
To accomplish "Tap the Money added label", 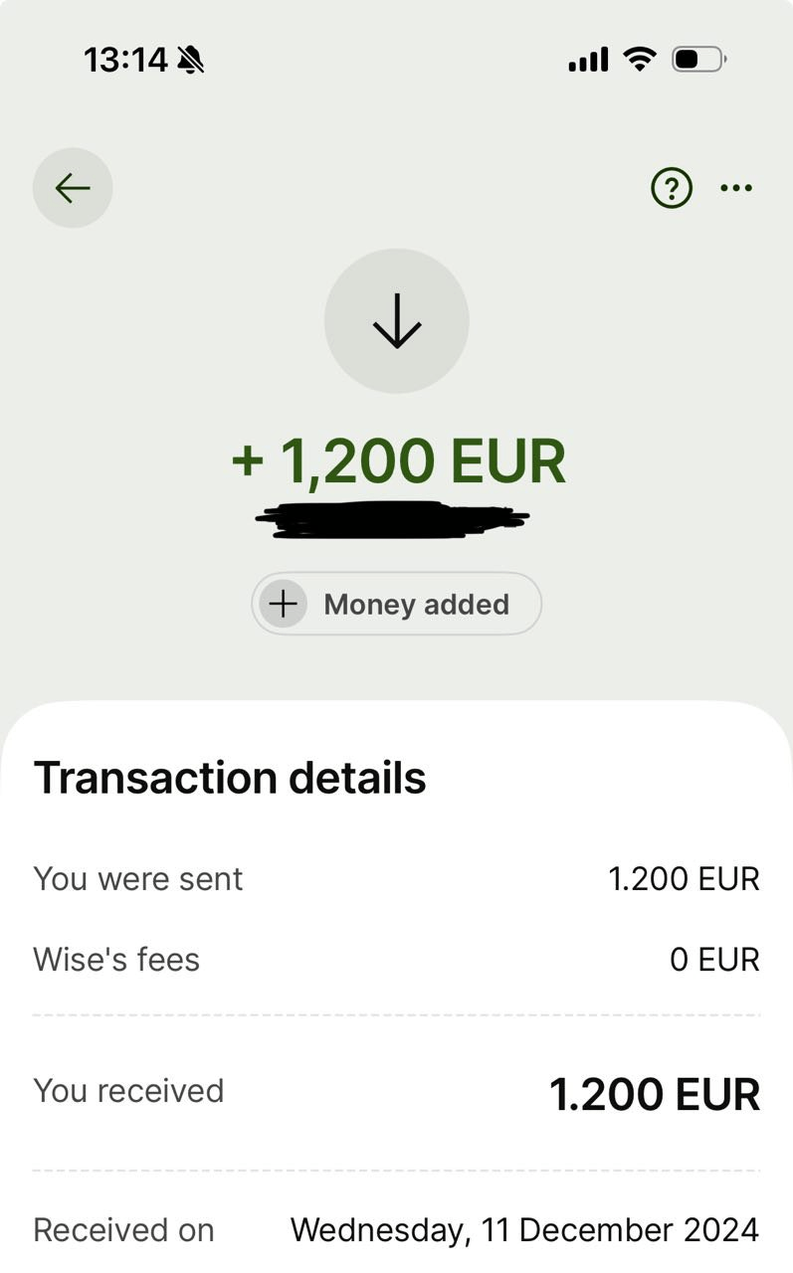I will [x=416, y=604].
